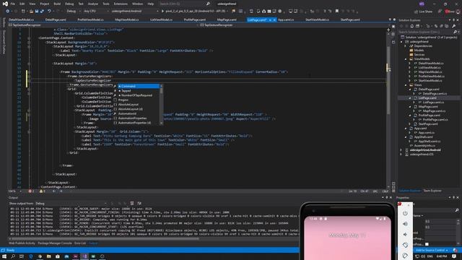Click the emulator volume down button
This screenshot has height=260, width=462.
coord(405,235)
